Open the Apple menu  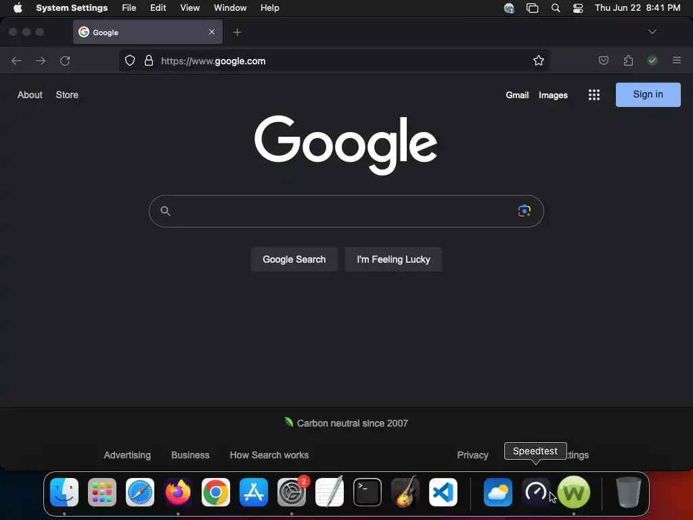point(18,8)
